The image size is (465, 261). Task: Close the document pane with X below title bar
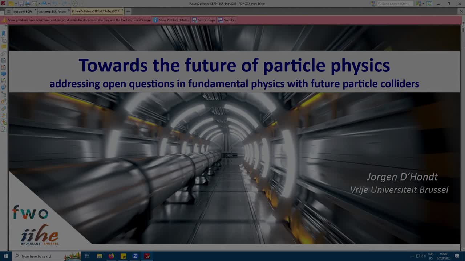[461, 11]
